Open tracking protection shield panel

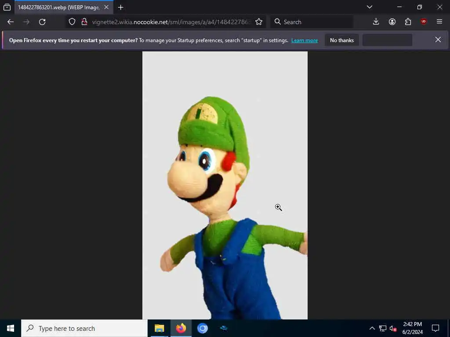tap(72, 22)
